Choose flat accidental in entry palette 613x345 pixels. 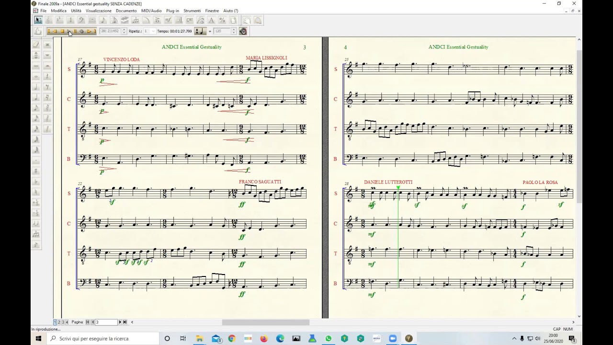(x=36, y=182)
